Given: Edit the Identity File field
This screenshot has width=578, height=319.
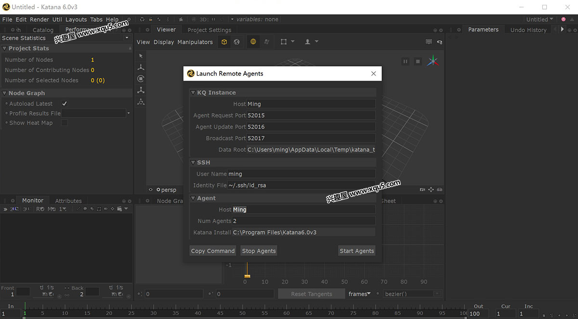Looking at the screenshot, I should pos(301,186).
